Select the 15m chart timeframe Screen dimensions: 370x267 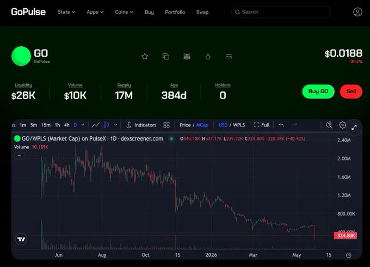(x=46, y=125)
